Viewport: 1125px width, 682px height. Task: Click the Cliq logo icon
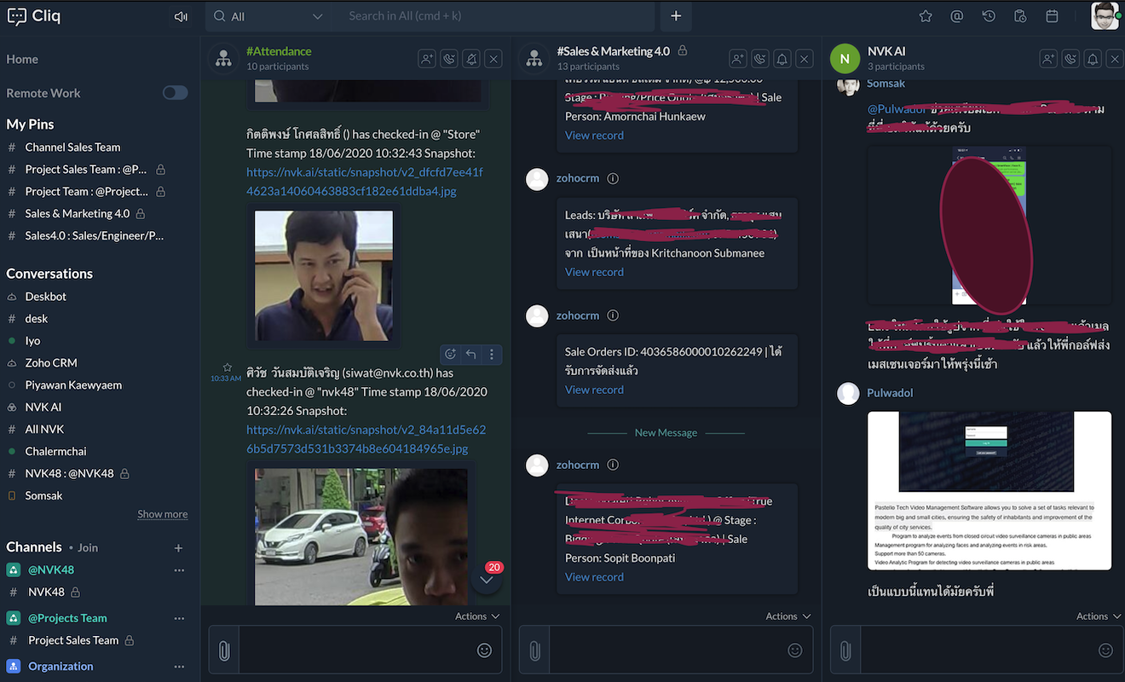click(16, 16)
